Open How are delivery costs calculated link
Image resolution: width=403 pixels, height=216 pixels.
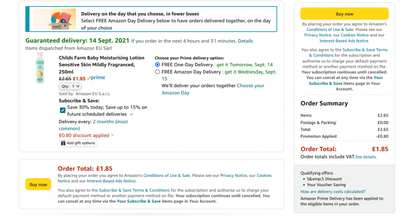click(333, 192)
